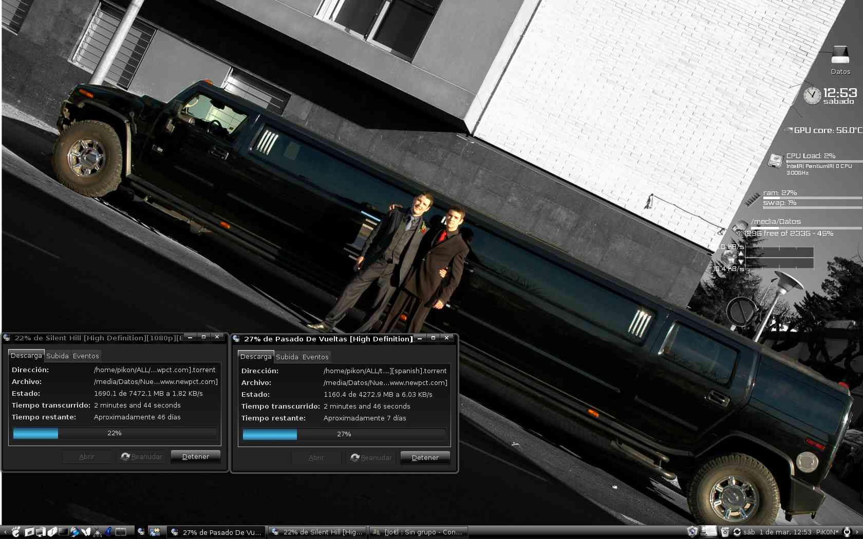
Task: Click the circular arrows update icon in the tray
Action: click(737, 532)
